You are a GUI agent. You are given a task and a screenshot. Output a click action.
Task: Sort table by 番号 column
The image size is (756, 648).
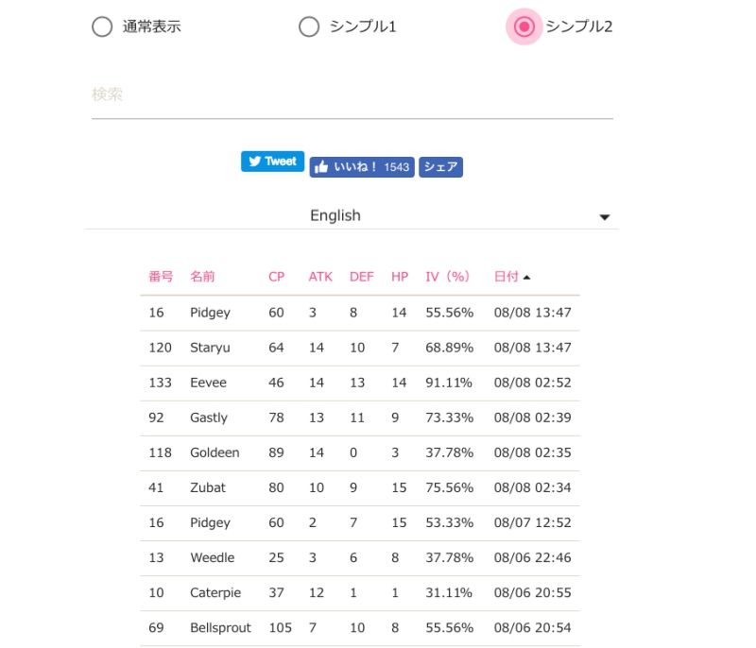pyautogui.click(x=161, y=277)
